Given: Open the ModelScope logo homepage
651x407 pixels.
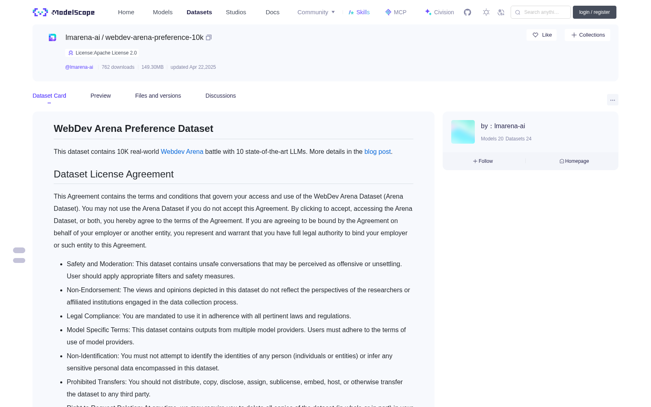Looking at the screenshot, I should (x=64, y=12).
